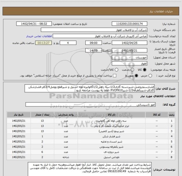Click the delivery city field اهواز

(130, 64)
